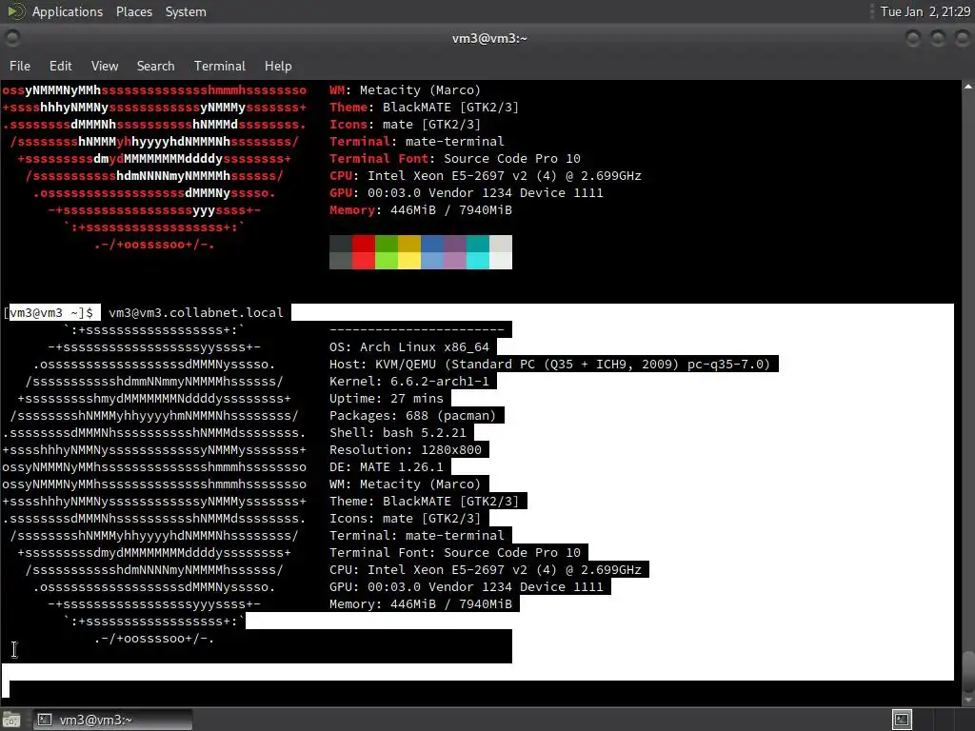Click highlighted Theme: BlackMATE [GTK2/3] line
Image resolution: width=975 pixels, height=731 pixels.
pos(424,501)
